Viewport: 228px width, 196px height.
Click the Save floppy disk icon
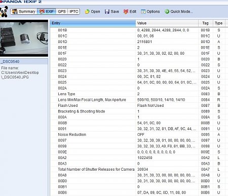coord(107,12)
